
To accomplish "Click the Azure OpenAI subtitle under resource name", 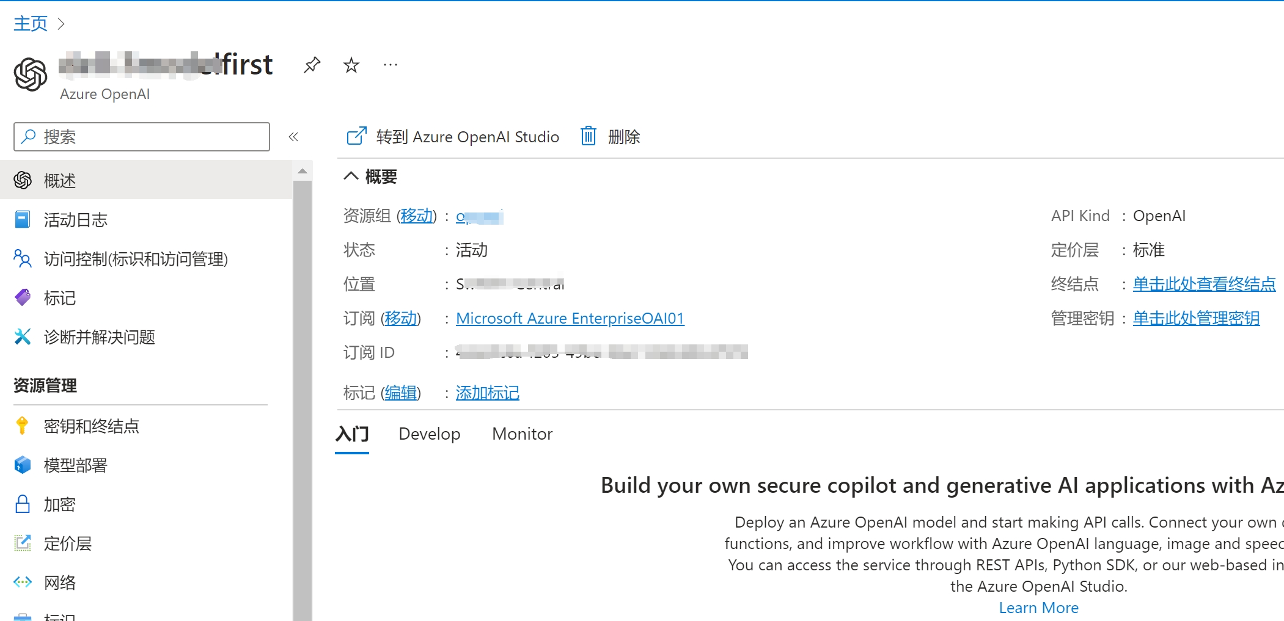I will click(105, 94).
